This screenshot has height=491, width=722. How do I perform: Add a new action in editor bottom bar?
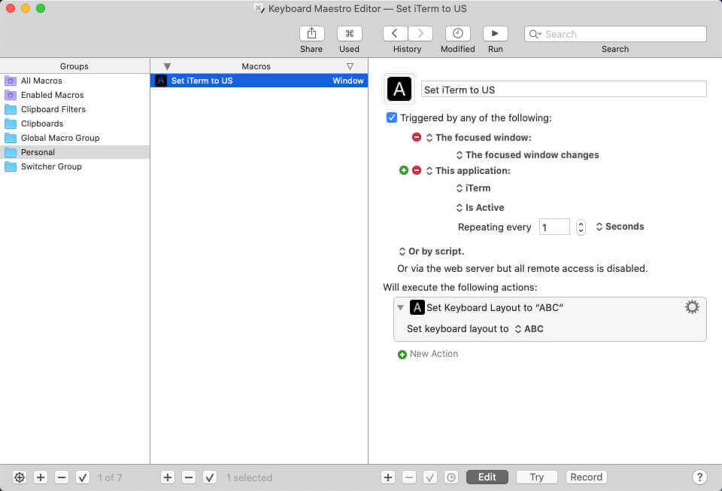coord(388,477)
